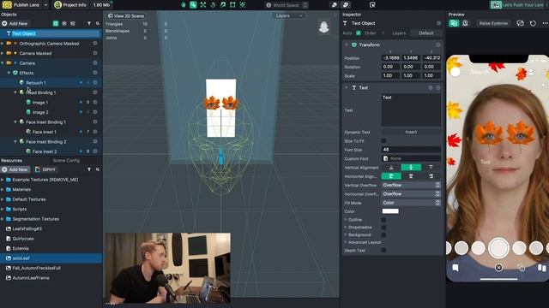This screenshot has height=308, width=549.
Task: Open the white Color swatch picker
Action: click(390, 211)
